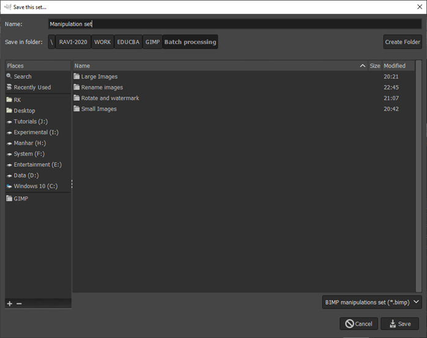427x338 pixels.
Task: Click the Windows 10 (C:) drive icon
Action: (9, 186)
